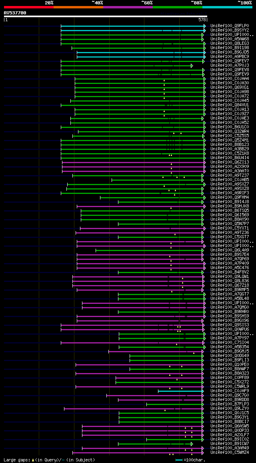Click hit label UniRef100_A9T237

click(230, 176)
